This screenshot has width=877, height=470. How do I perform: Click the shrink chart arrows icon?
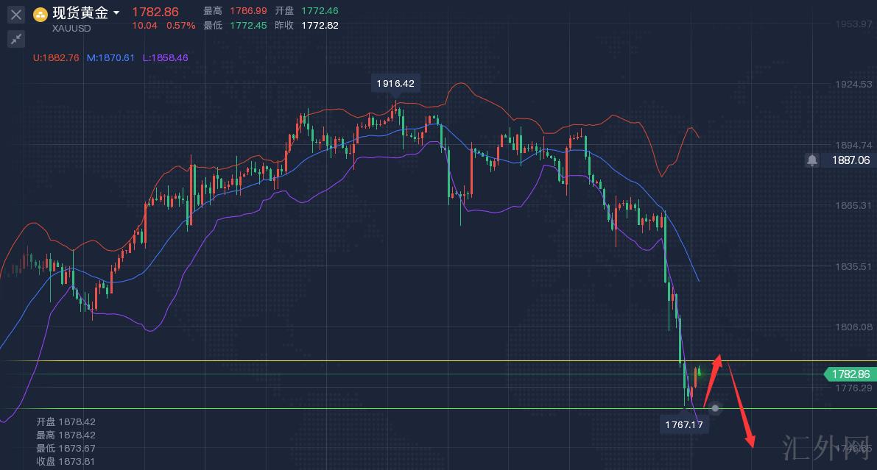tap(16, 39)
